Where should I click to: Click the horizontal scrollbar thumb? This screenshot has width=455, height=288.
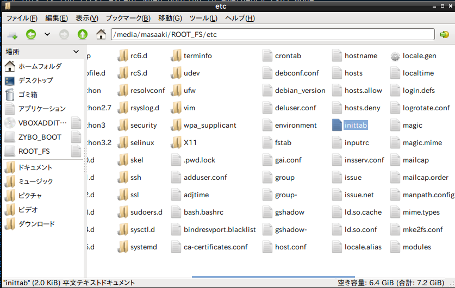tap(273, 277)
